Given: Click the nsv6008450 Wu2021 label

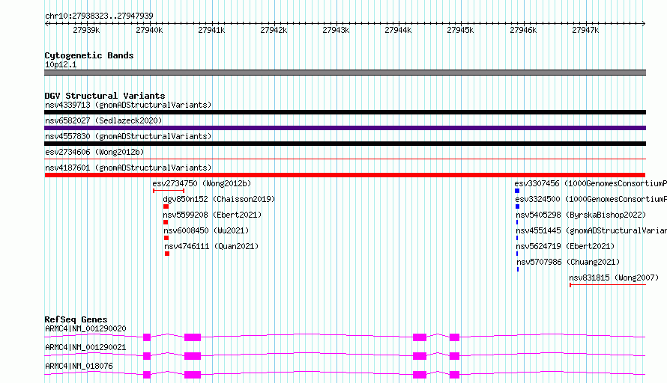Looking at the screenshot, I should (206, 230).
